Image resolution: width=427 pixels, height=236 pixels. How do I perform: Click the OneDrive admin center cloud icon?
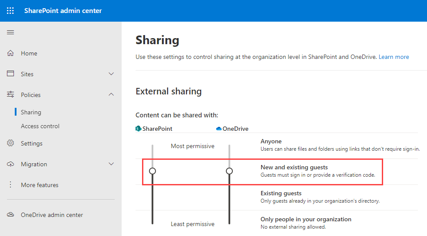(10, 214)
